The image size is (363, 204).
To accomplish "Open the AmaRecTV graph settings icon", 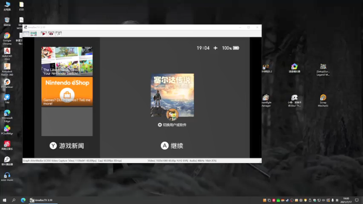I will [34, 34].
